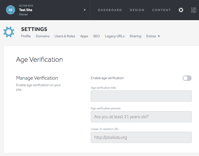Click the Age verification title field
The width and height of the screenshot is (199, 156).
[141, 96]
